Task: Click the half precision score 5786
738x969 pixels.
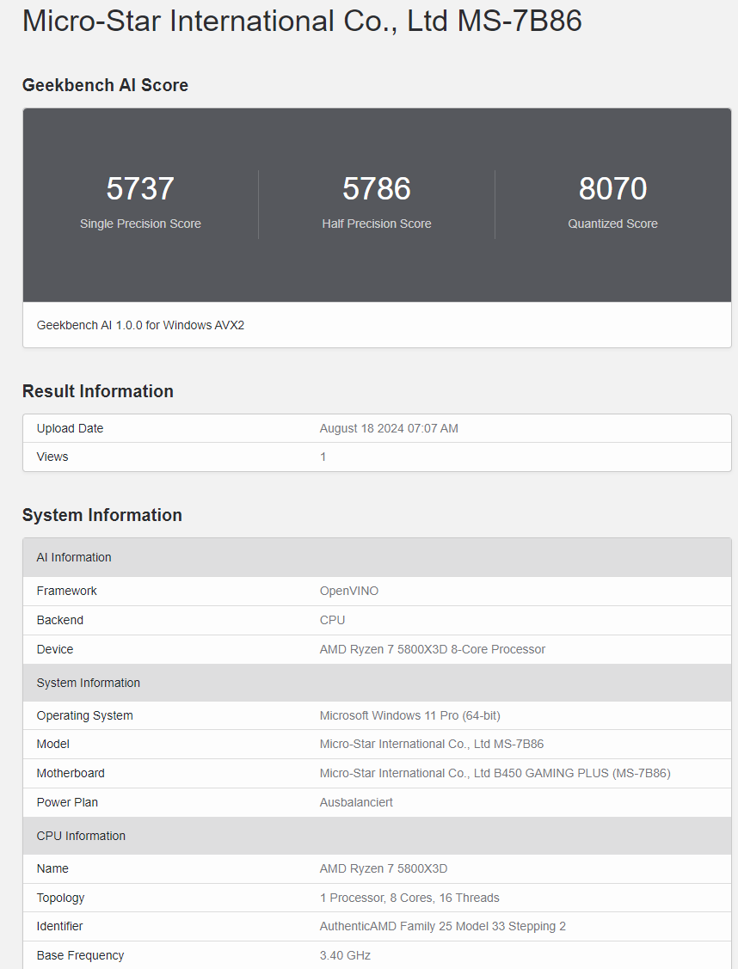Action: point(377,188)
